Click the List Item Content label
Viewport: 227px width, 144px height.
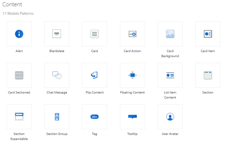point(170,95)
